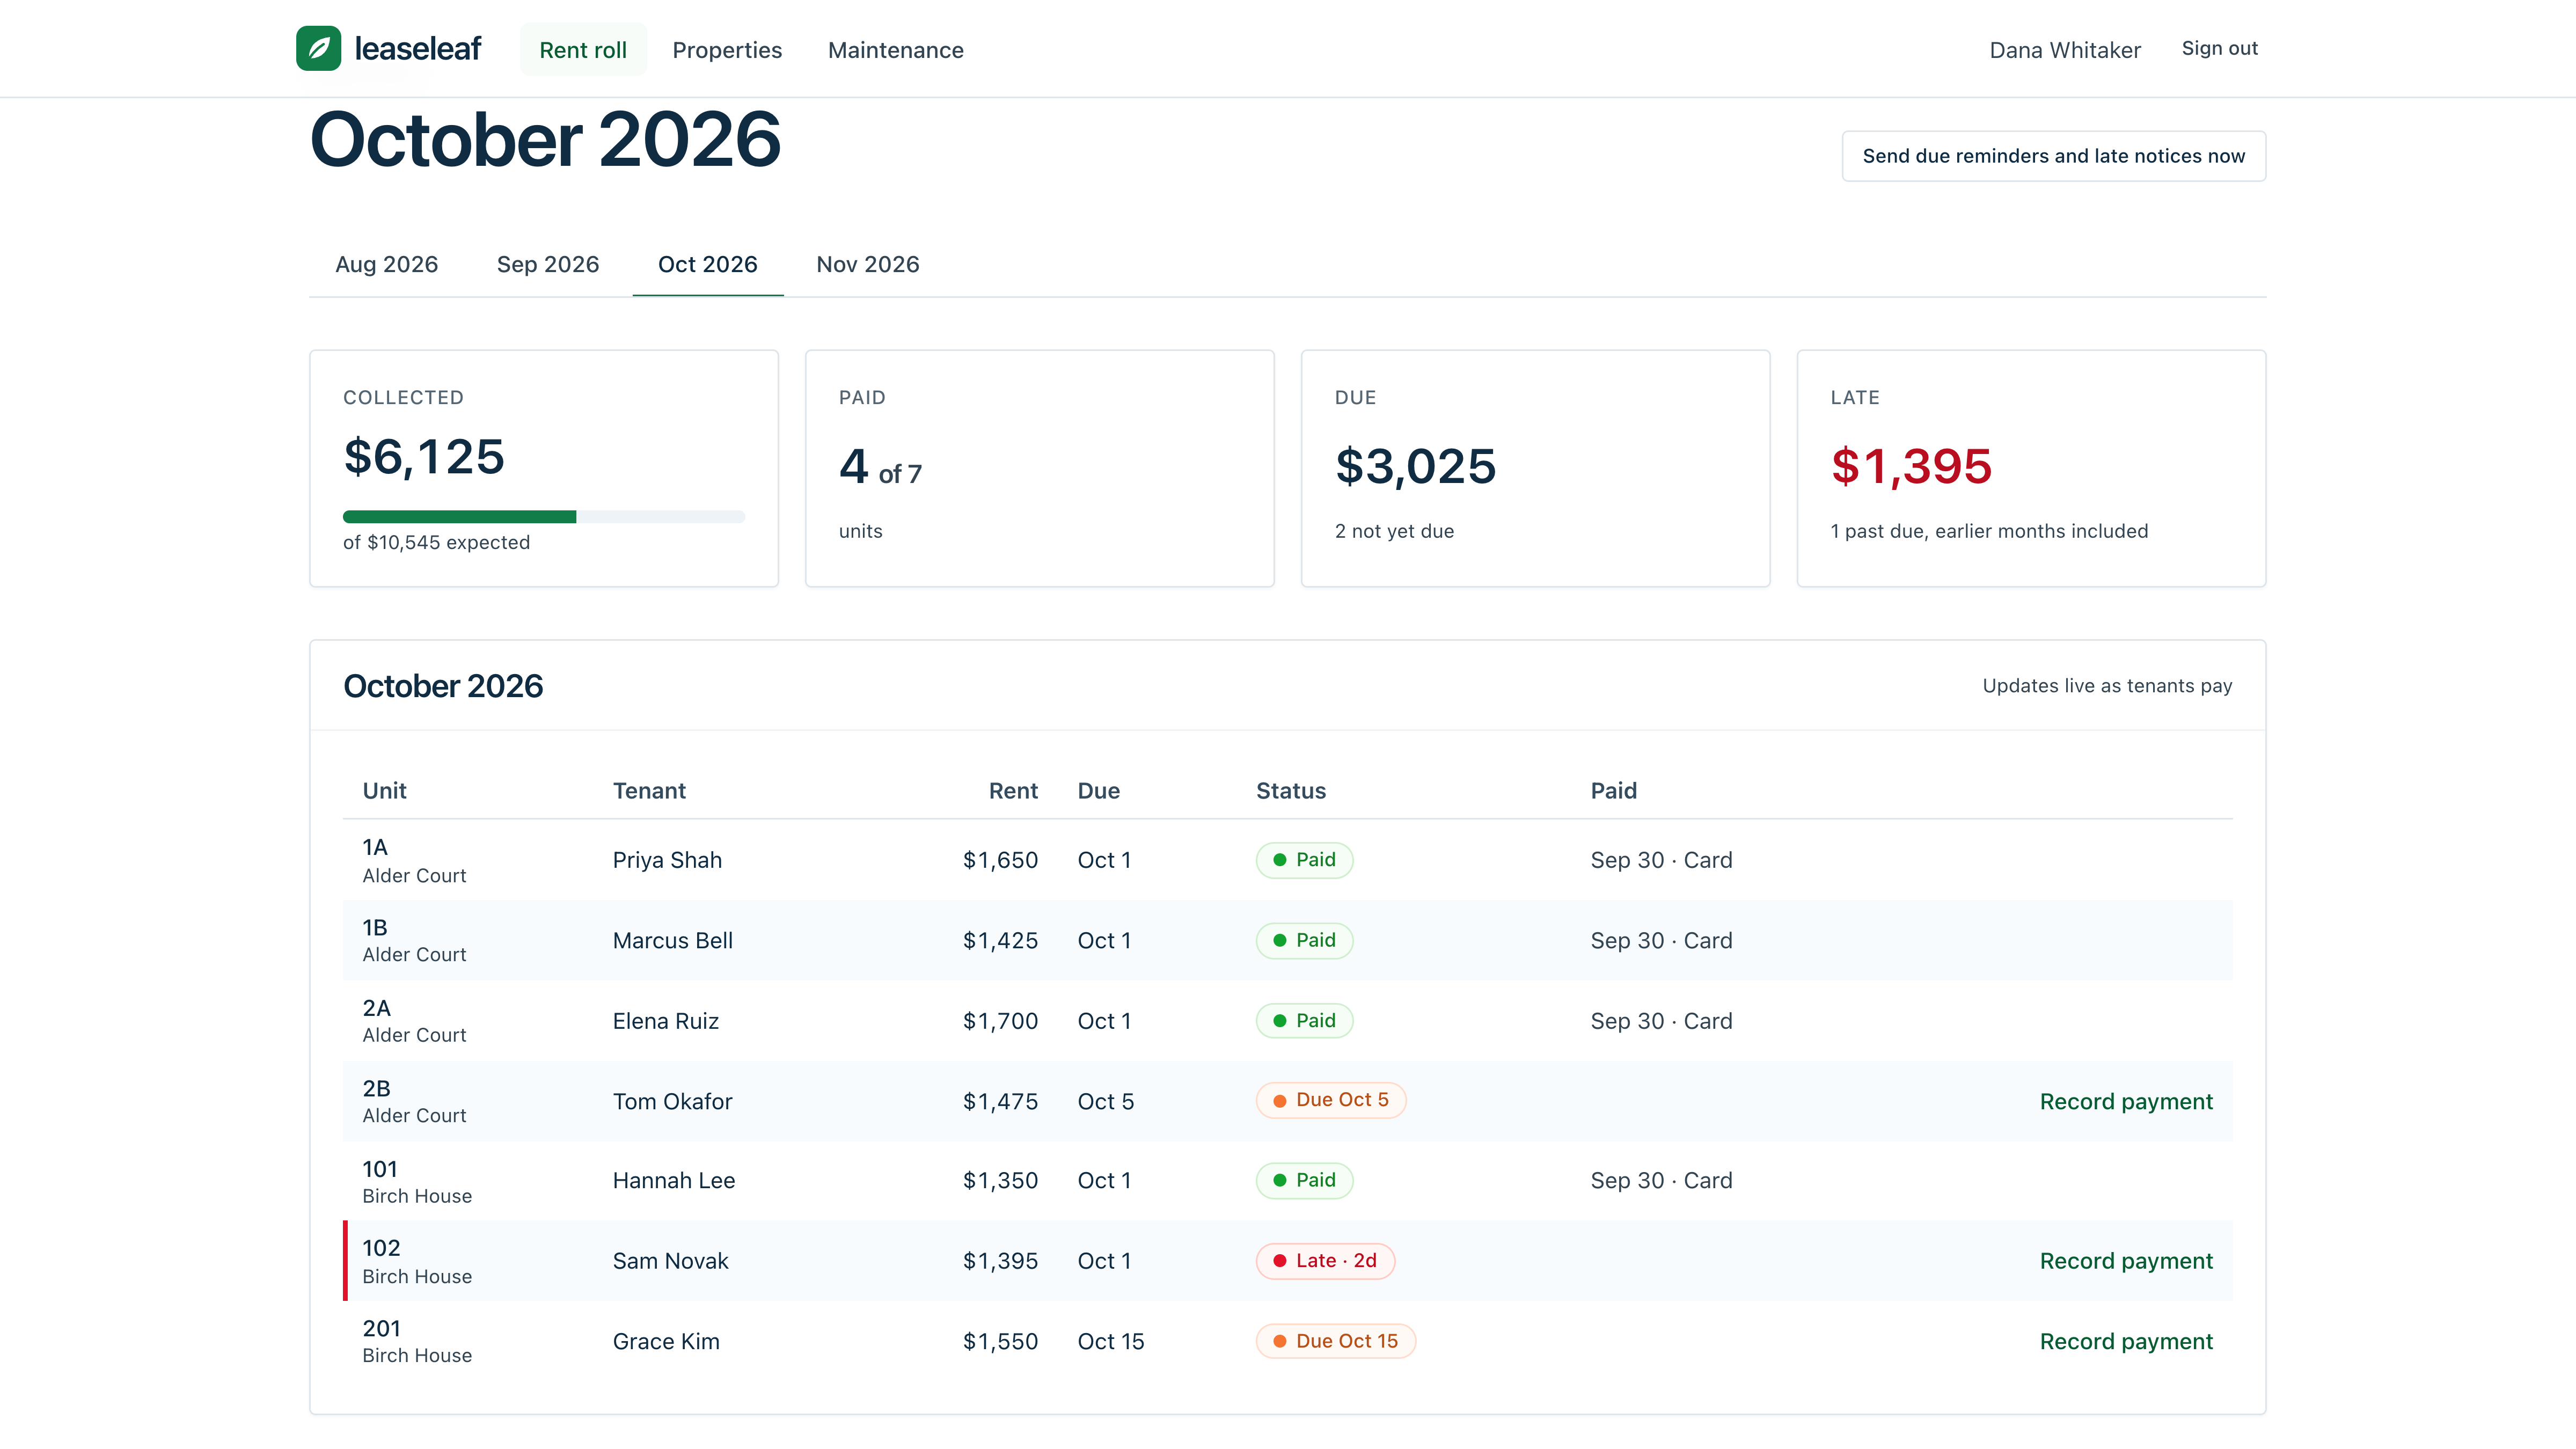Image resolution: width=2576 pixels, height=1449 pixels.
Task: Click the $1,395 rent in Sam Novak's row
Action: 1000,1261
